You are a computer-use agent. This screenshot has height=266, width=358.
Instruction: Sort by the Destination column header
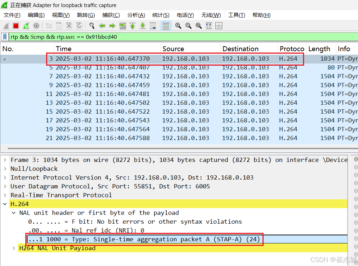(249, 49)
